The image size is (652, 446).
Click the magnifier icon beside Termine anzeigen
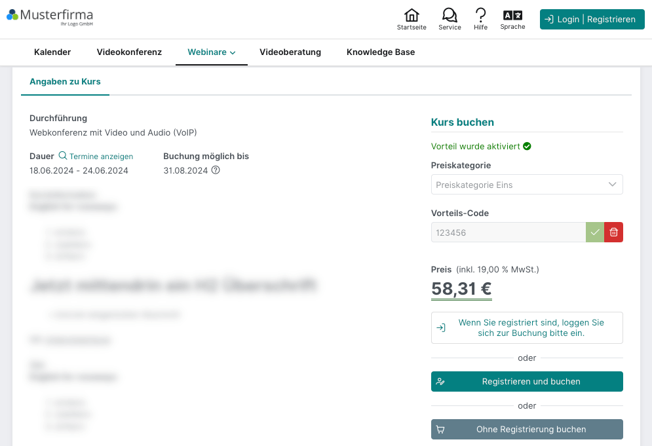(x=63, y=157)
